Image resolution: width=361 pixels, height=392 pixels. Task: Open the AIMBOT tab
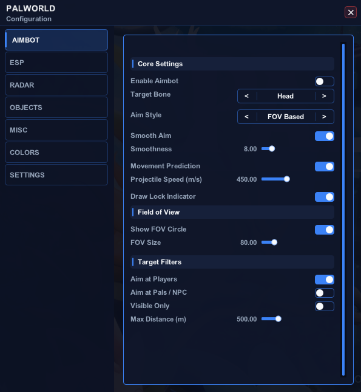pos(56,40)
